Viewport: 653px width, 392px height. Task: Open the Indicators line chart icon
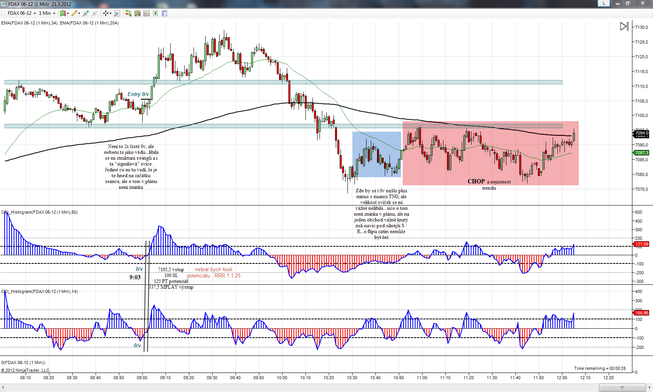pos(147,13)
